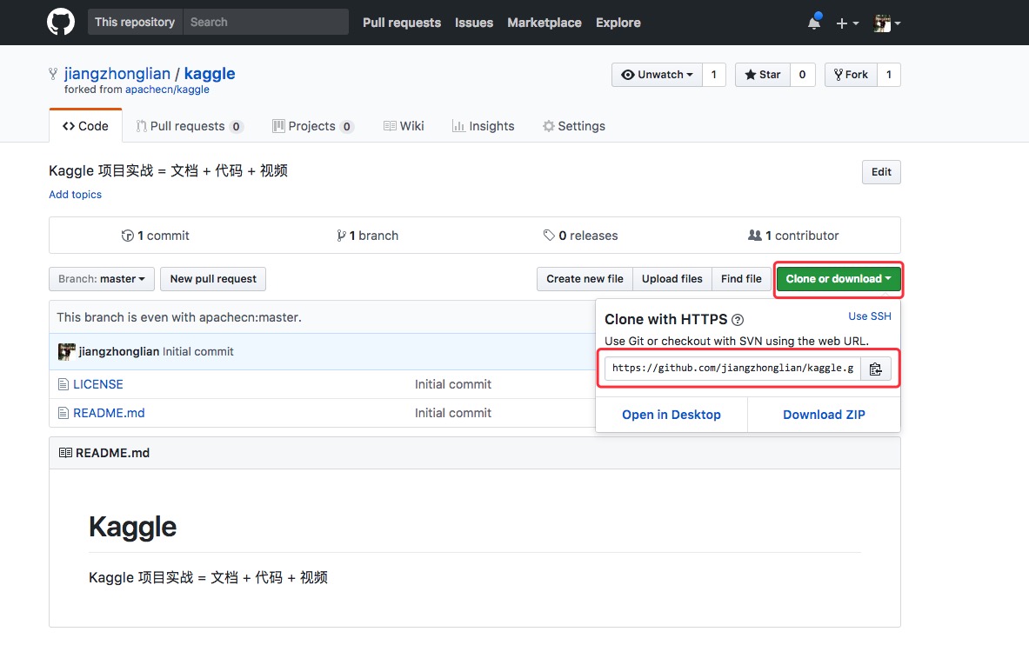Open the Unwatch dropdown
1029x645 pixels.
[657, 75]
